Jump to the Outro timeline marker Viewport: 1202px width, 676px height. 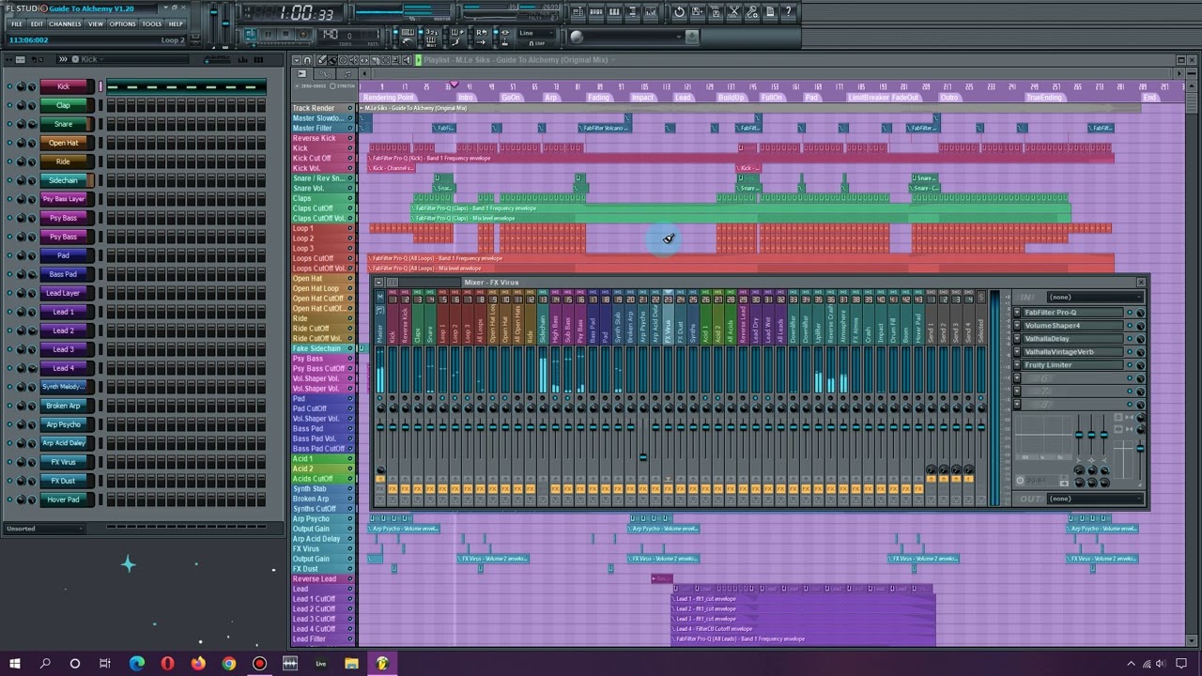point(949,98)
